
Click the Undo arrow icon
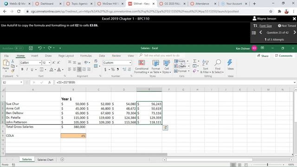(x=40, y=48)
